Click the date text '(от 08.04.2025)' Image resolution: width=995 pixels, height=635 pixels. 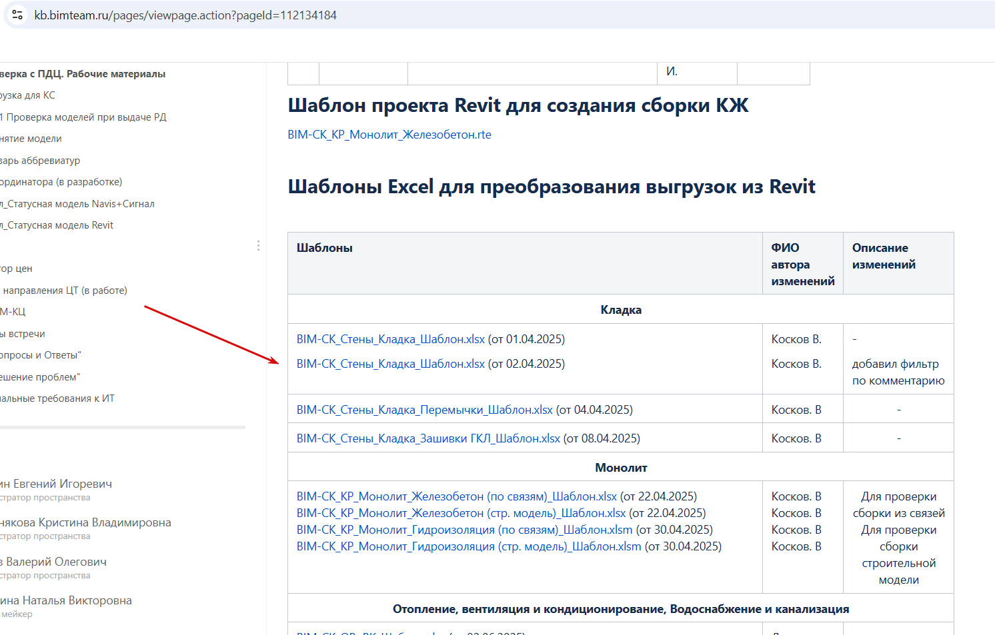point(602,438)
